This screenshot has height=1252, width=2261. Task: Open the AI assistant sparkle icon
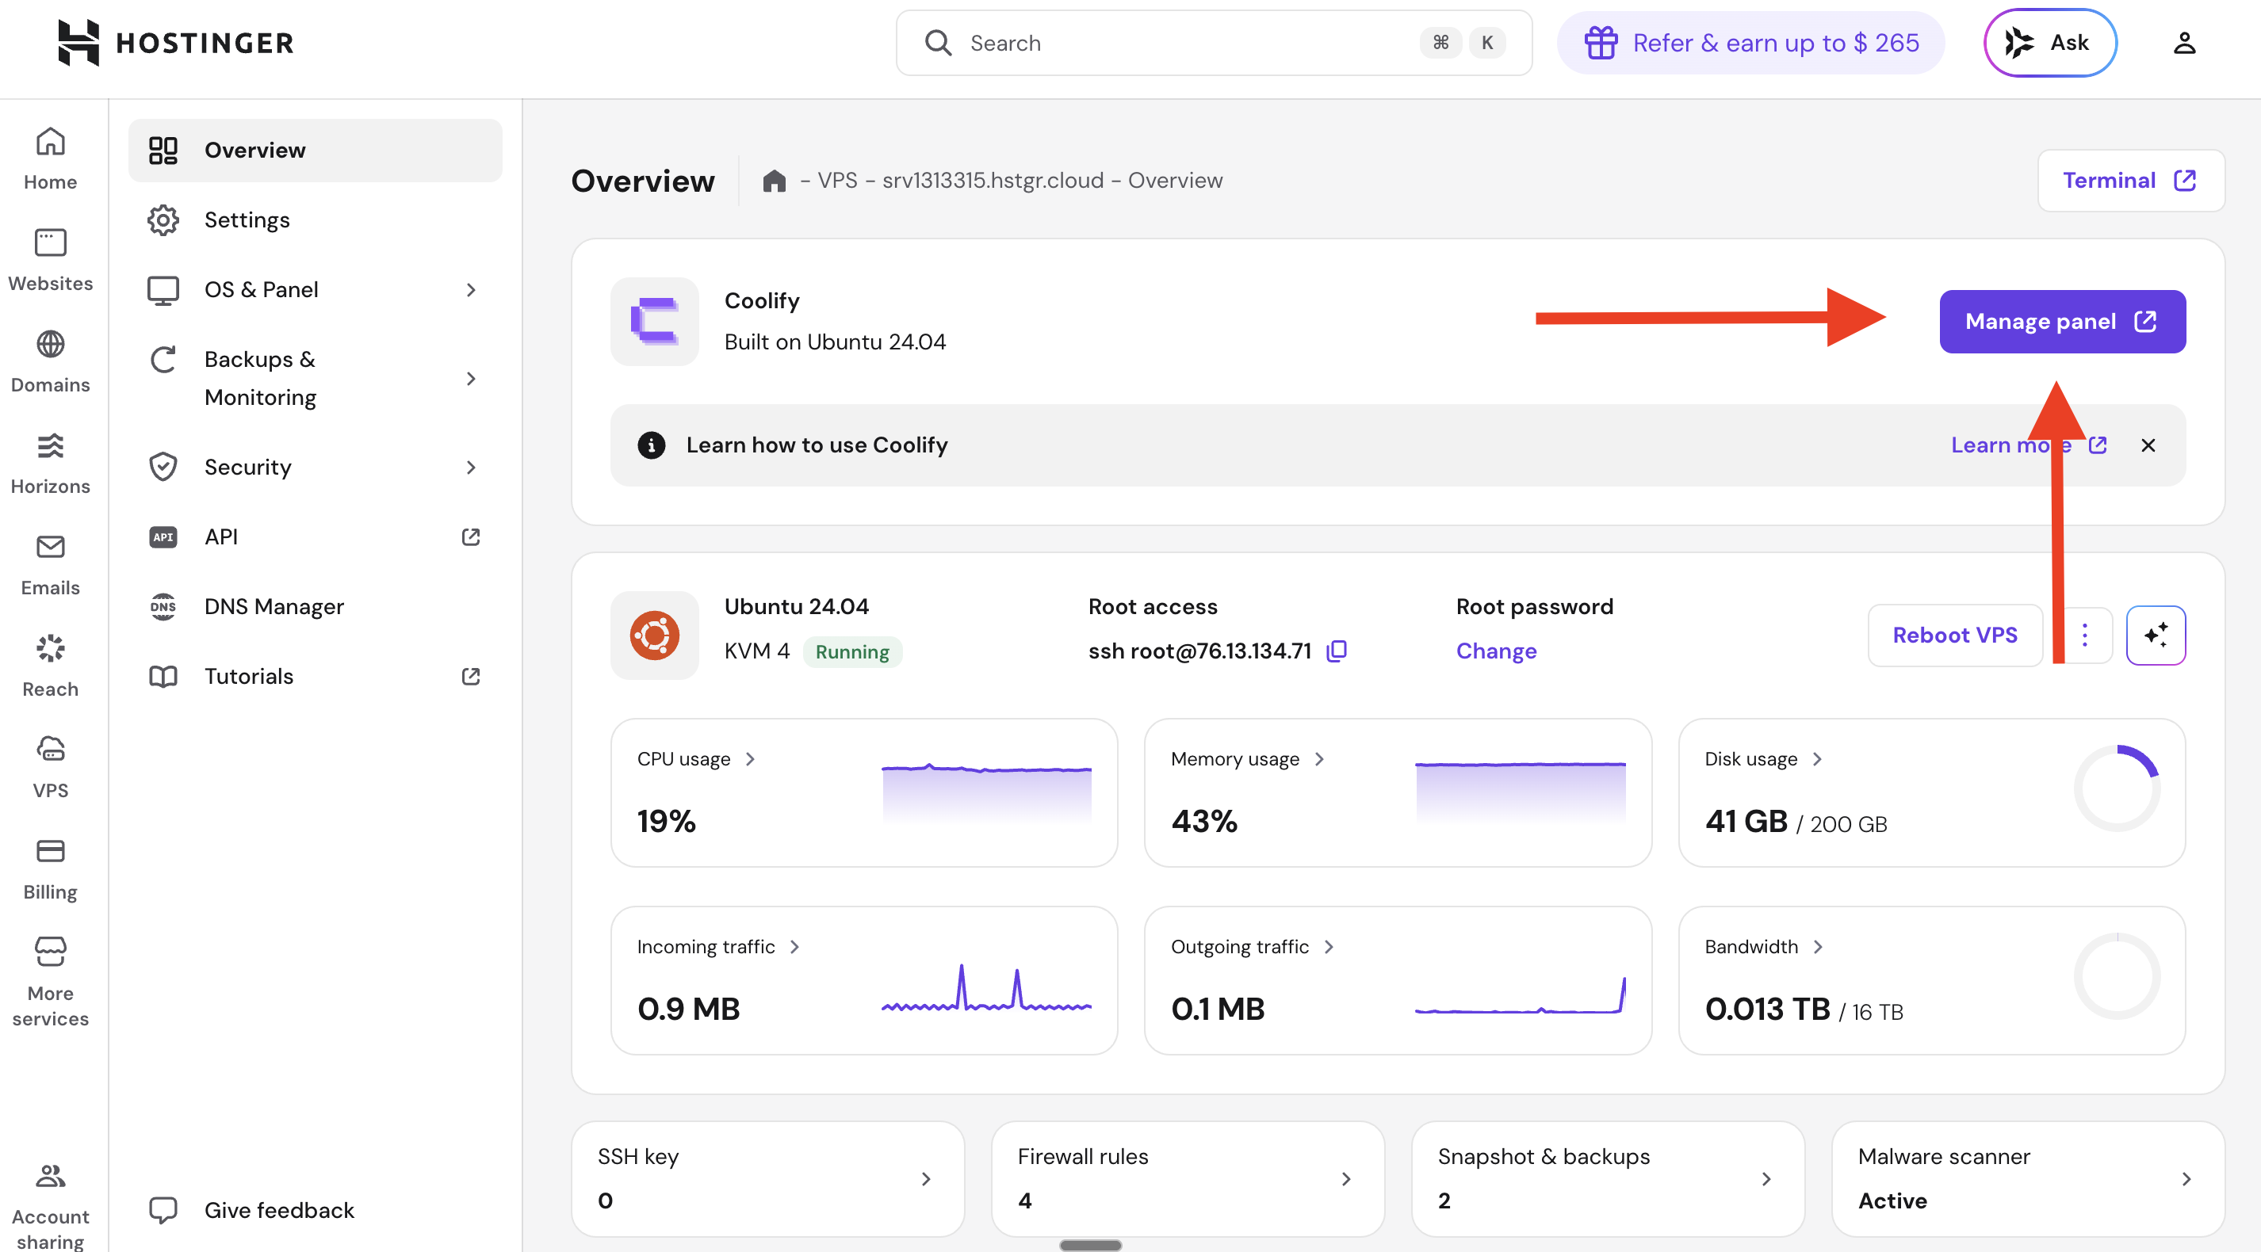tap(2156, 636)
